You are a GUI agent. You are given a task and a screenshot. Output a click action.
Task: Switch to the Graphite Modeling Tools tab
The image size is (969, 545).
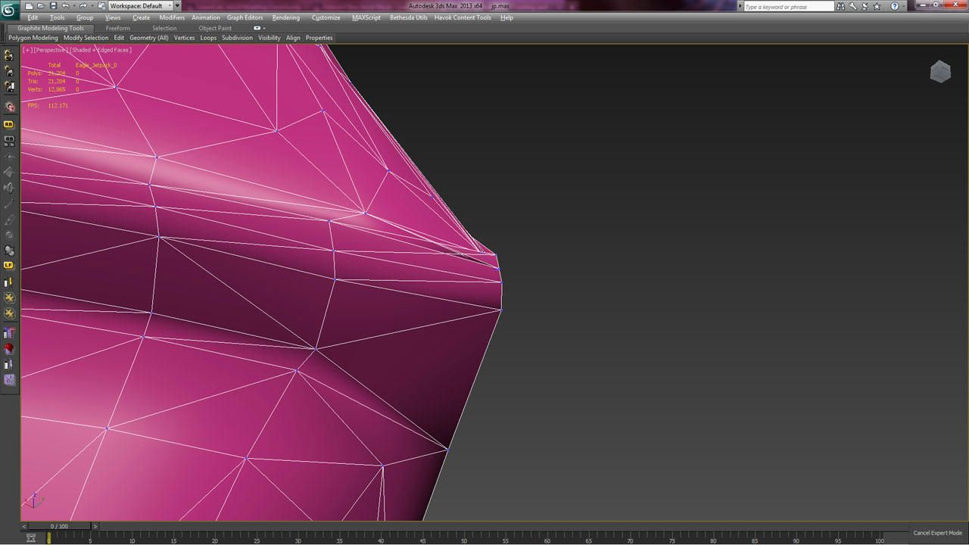pos(51,28)
